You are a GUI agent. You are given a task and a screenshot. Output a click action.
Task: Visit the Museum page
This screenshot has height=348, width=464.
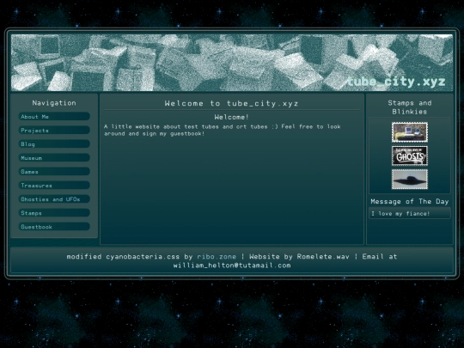[x=54, y=158]
